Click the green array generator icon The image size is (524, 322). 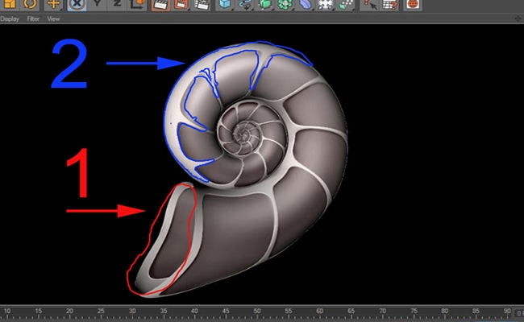[285, 5]
